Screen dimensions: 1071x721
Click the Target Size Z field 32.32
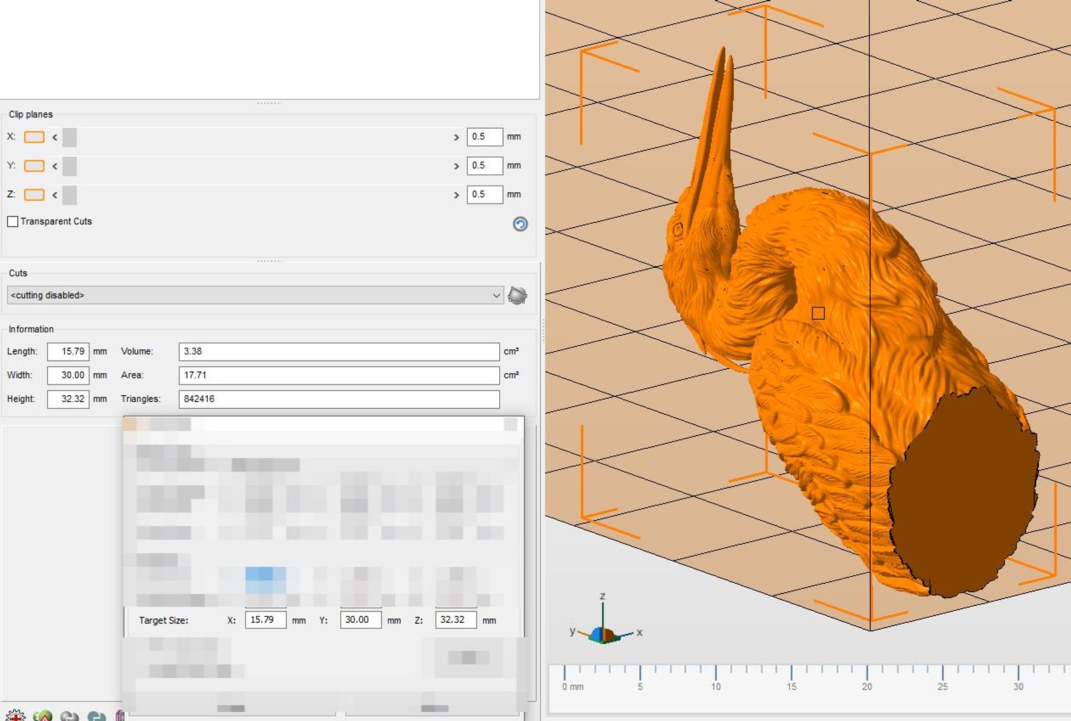point(456,620)
